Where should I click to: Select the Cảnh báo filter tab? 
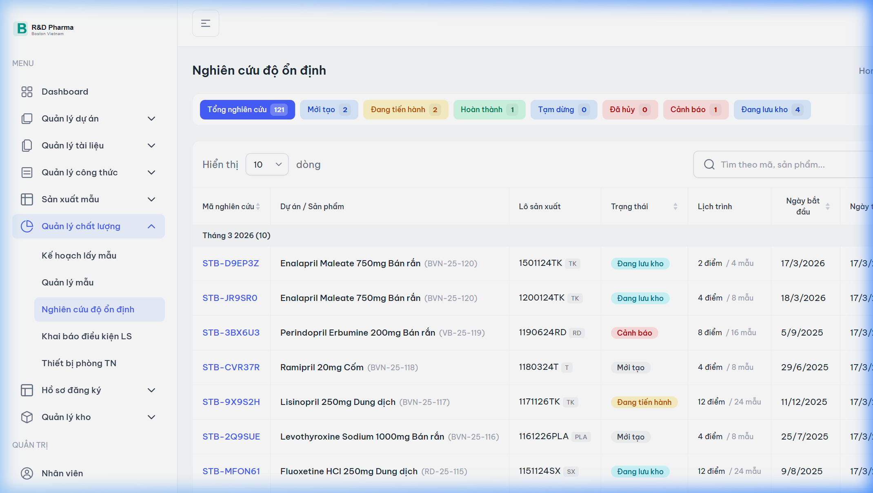point(695,110)
